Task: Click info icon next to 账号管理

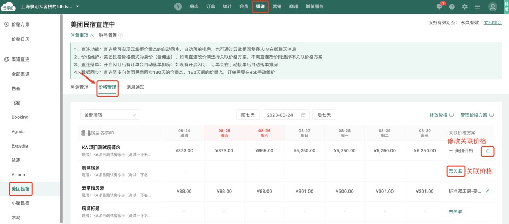Action: 121,35
